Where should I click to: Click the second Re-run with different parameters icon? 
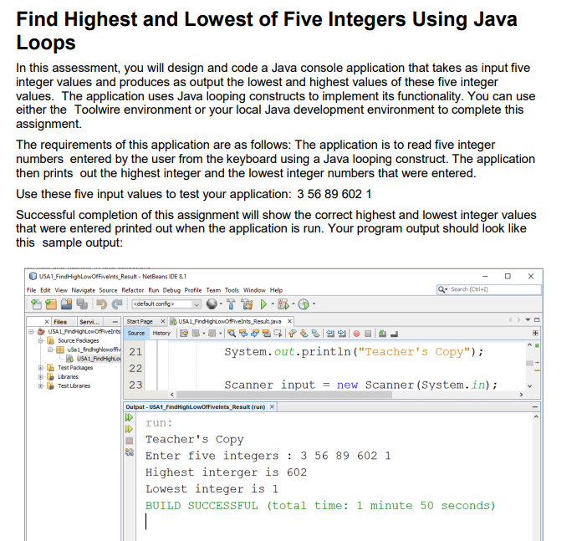[129, 429]
